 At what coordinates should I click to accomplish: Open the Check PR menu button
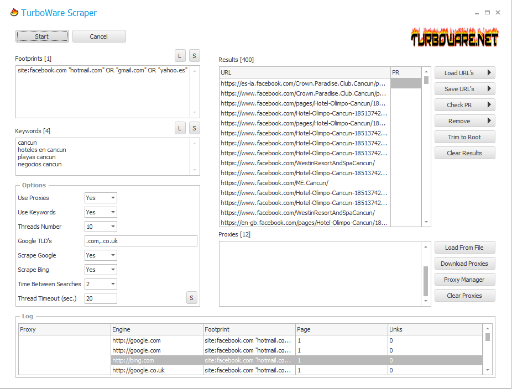pos(464,105)
